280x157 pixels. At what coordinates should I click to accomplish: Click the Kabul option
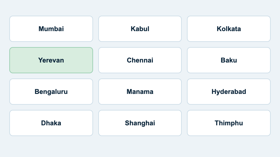140,29
